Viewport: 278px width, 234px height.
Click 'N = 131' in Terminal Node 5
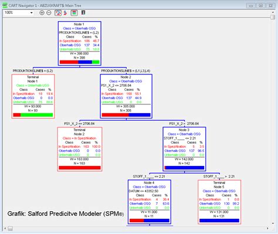[x=219, y=216]
